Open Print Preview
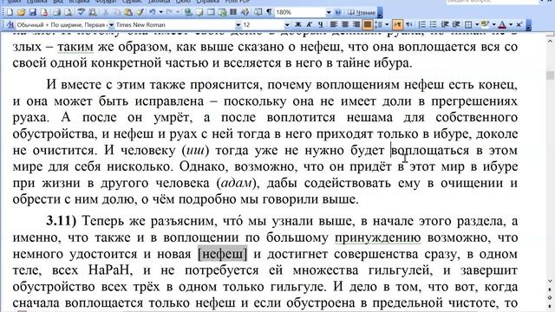555x312 pixels. [x=68, y=12]
